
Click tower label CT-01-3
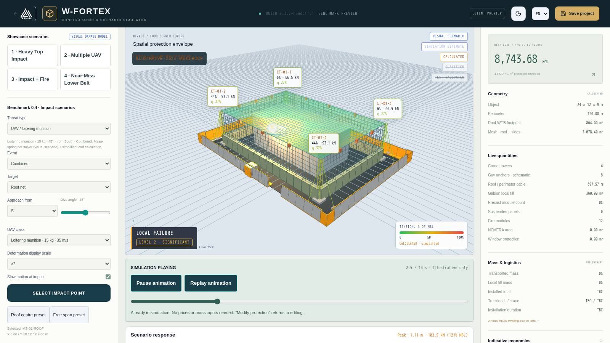pos(388,109)
